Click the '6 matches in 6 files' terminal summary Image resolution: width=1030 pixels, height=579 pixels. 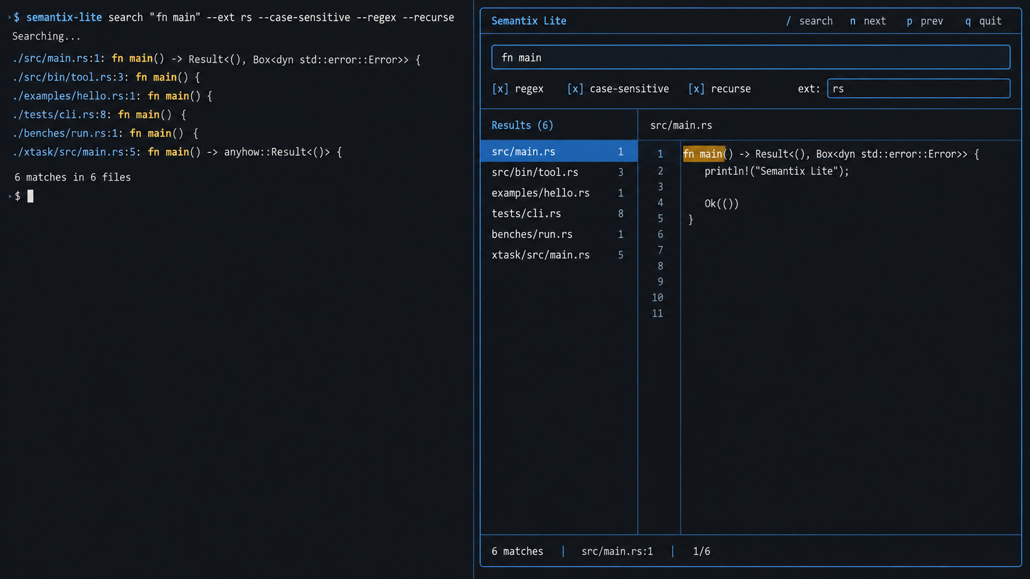click(72, 177)
